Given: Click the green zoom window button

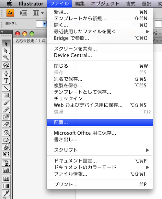Looking at the screenshot, I should [x=32, y=34].
